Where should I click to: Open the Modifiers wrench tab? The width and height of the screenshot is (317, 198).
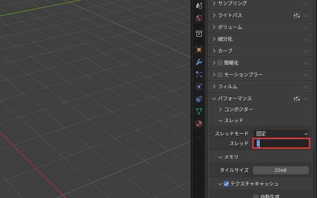[199, 62]
